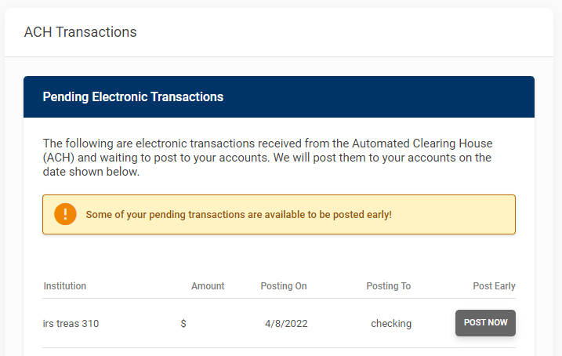562x356 pixels.
Task: Click the Amount column header
Action: [208, 286]
